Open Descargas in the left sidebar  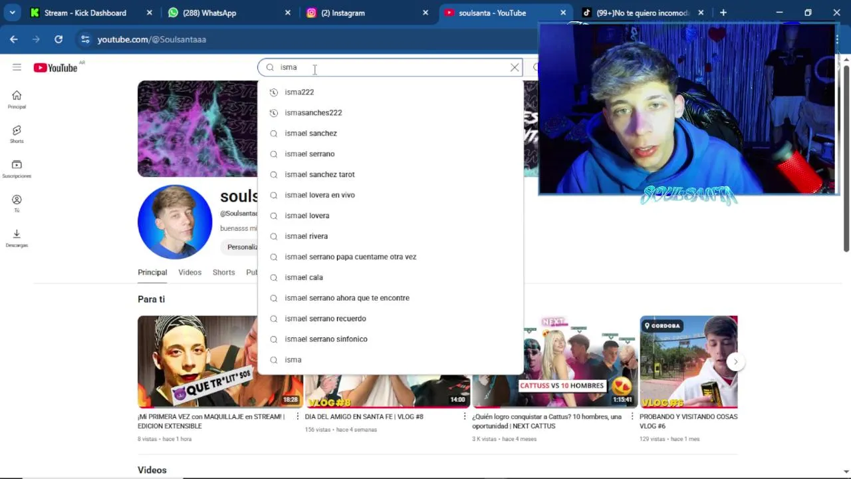coord(17,238)
